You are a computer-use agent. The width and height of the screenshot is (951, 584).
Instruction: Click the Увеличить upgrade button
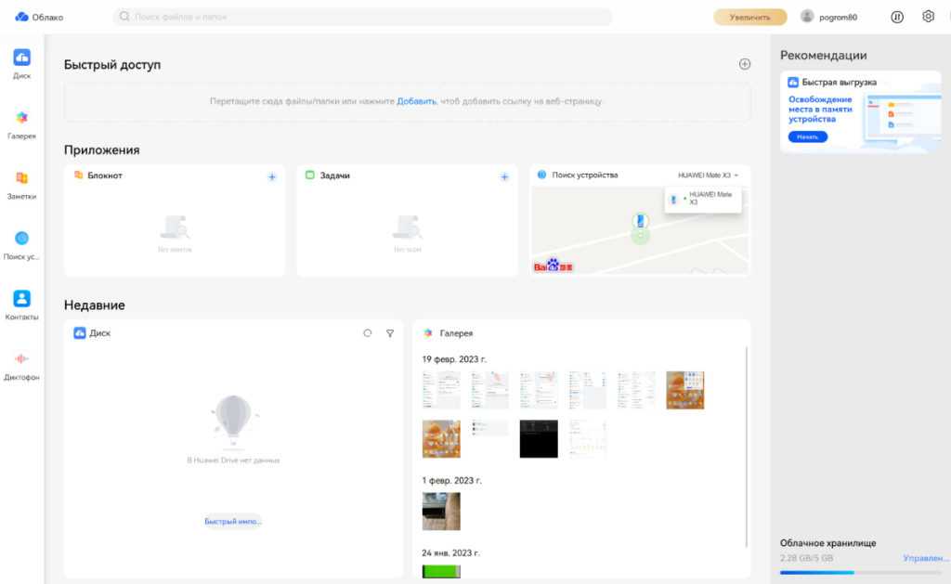[749, 17]
